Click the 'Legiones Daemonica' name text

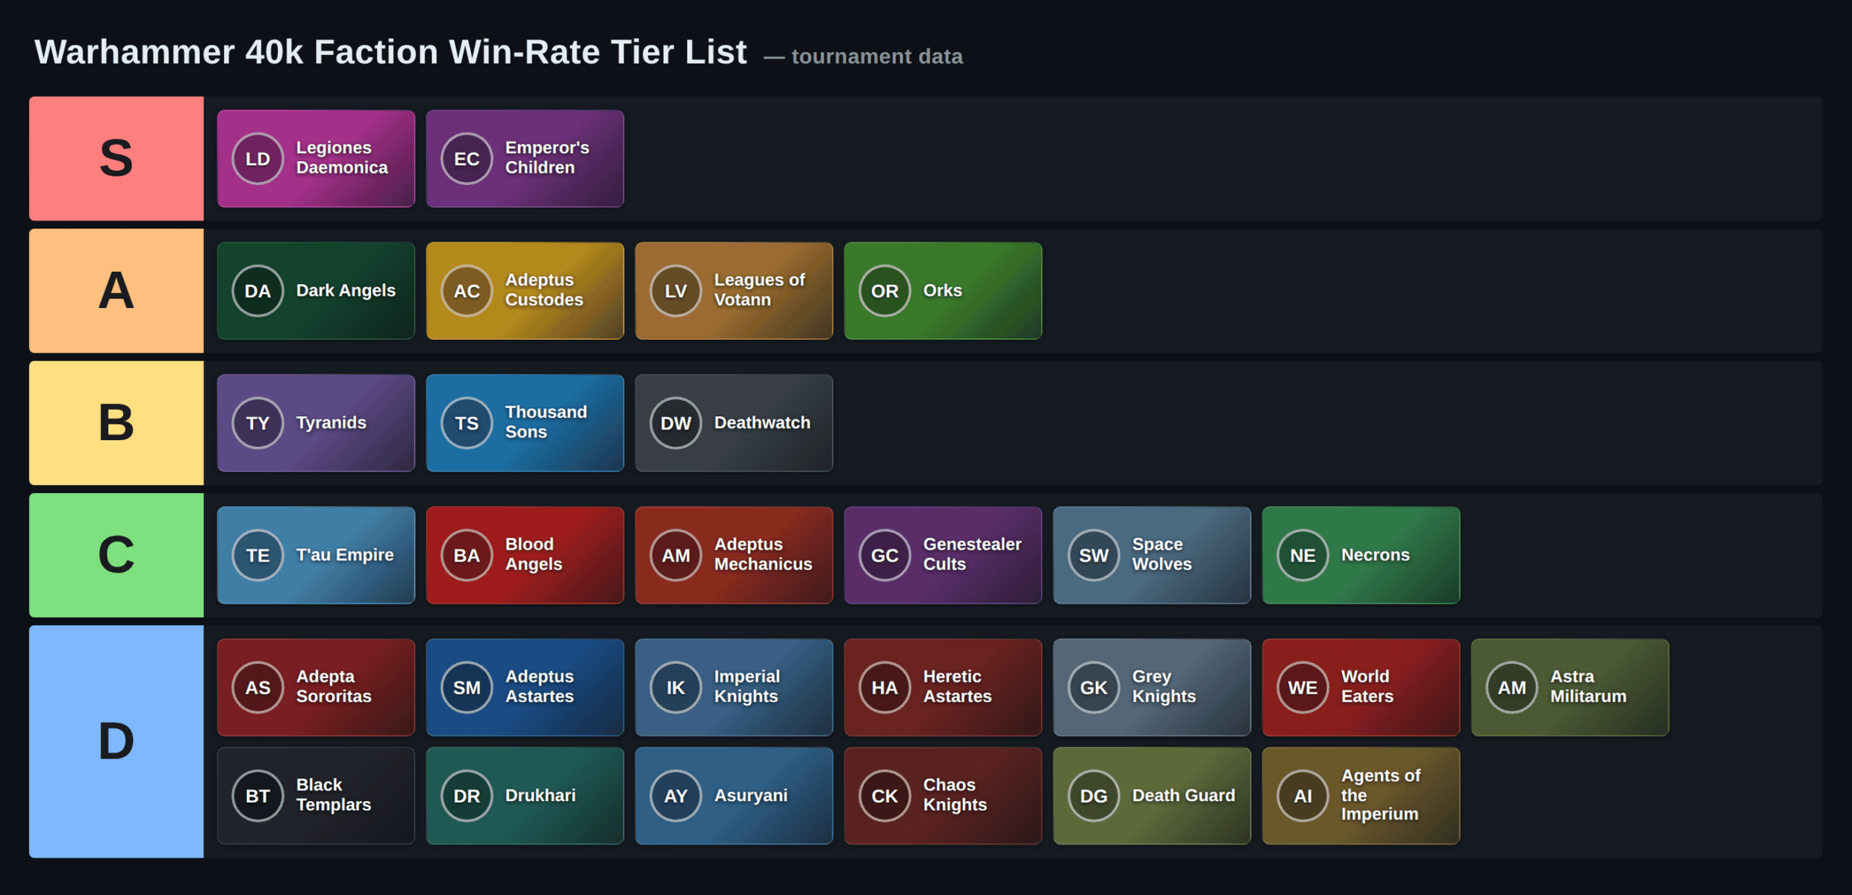click(342, 157)
